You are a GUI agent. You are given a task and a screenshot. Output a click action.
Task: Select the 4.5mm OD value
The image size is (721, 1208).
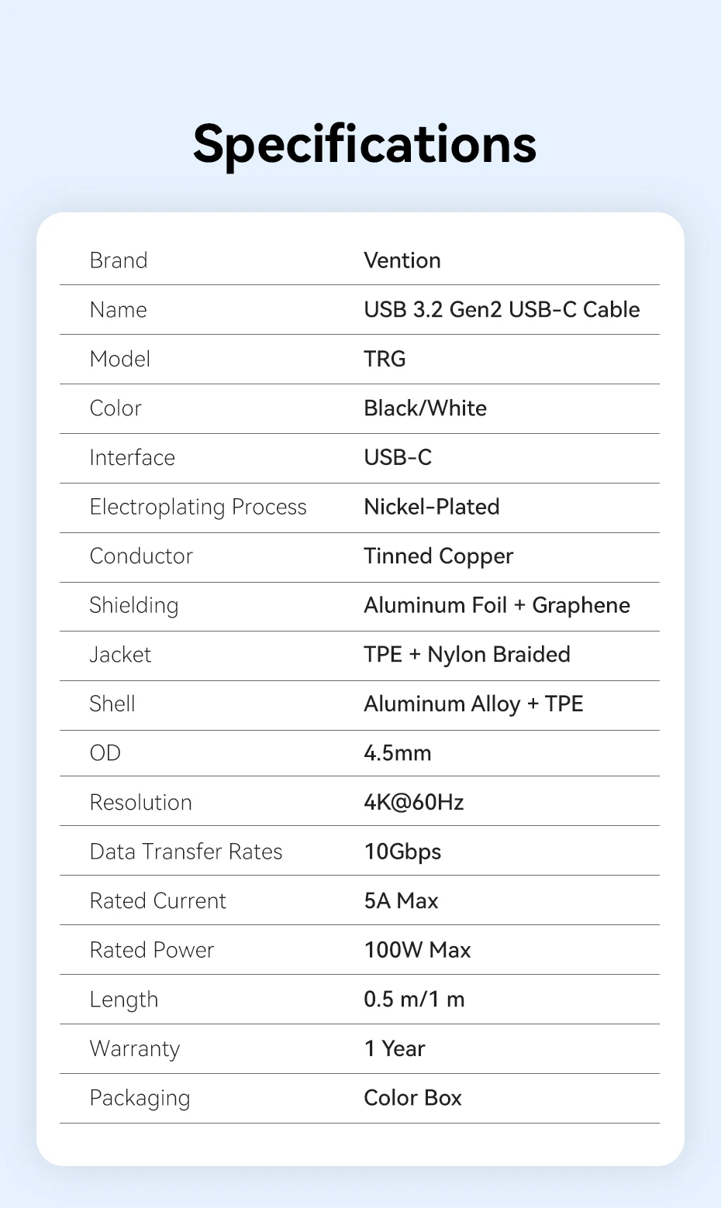398,753
